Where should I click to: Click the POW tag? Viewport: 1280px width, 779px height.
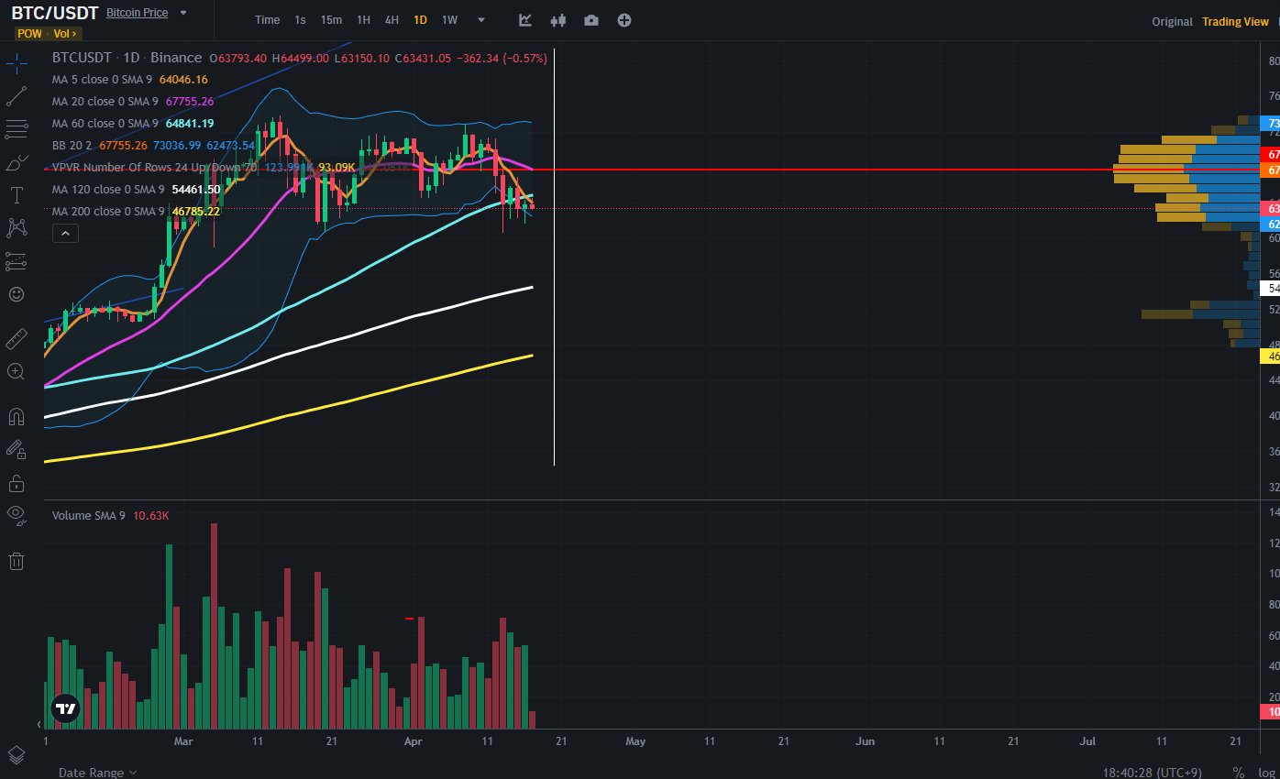29,34
